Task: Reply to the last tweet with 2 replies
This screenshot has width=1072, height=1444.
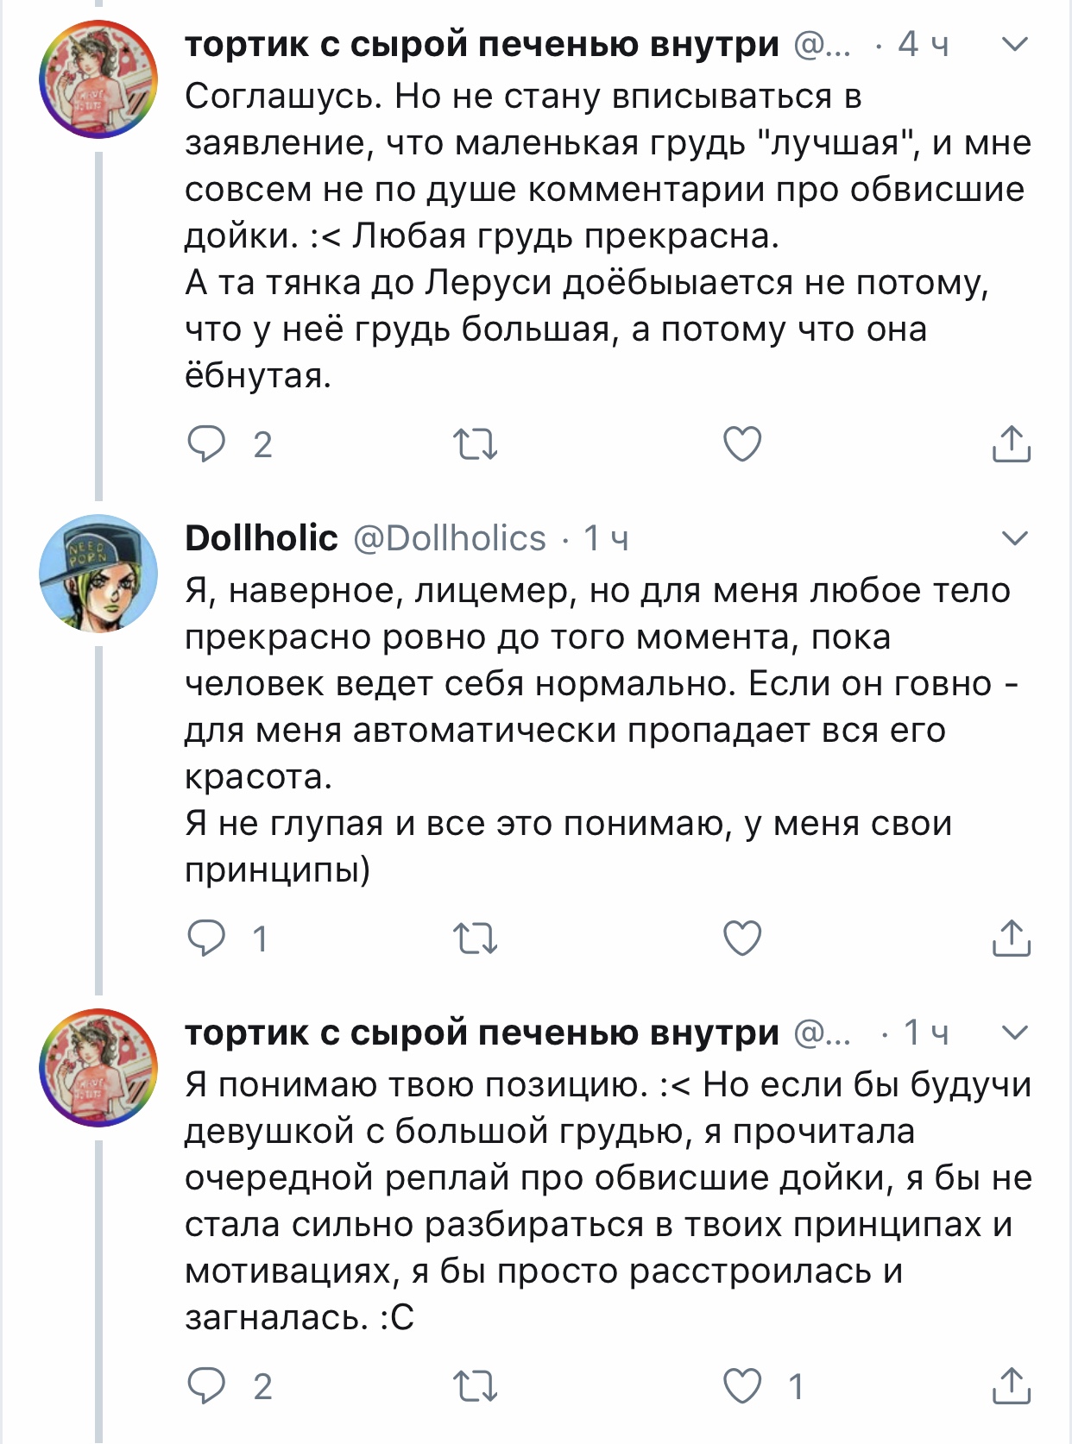Action: (x=207, y=1386)
